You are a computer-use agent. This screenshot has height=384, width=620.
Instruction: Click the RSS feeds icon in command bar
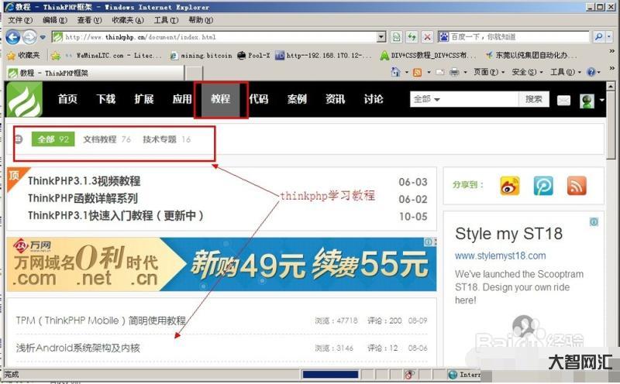click(417, 72)
